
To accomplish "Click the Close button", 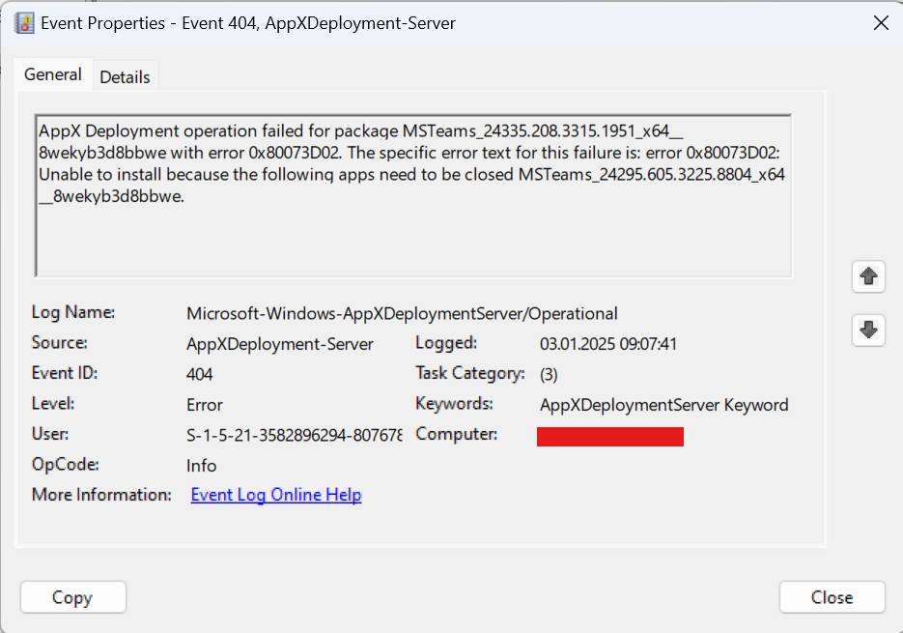I will click(x=832, y=597).
